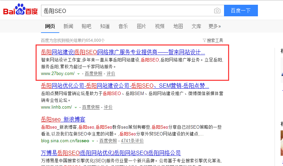Open the 万博易岳阳SEO result title link
Image resolution: width=283 pixels, height=166 pixels.
[111, 153]
